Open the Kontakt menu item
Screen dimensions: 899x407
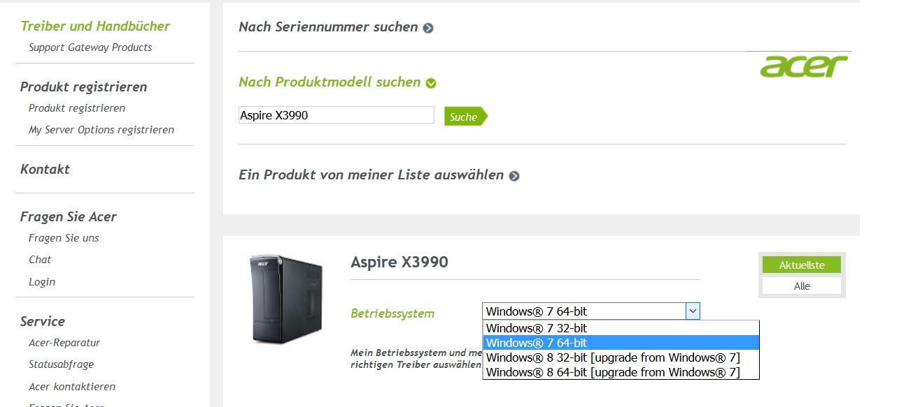coord(45,169)
